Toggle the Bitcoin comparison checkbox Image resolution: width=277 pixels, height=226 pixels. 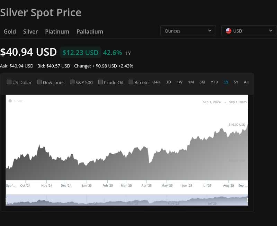(x=131, y=82)
